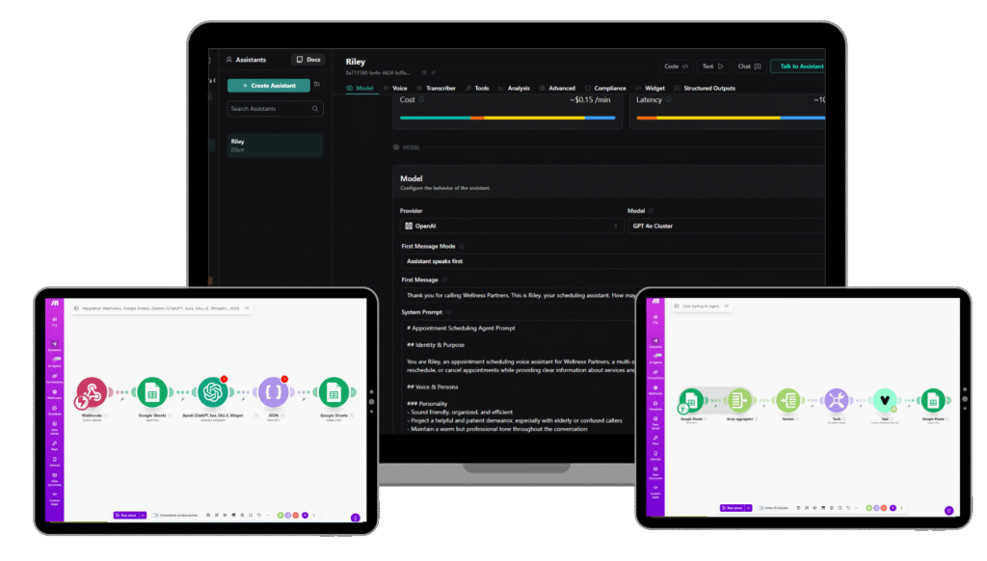
Task: Open the Compliance tab
Action: 605,88
